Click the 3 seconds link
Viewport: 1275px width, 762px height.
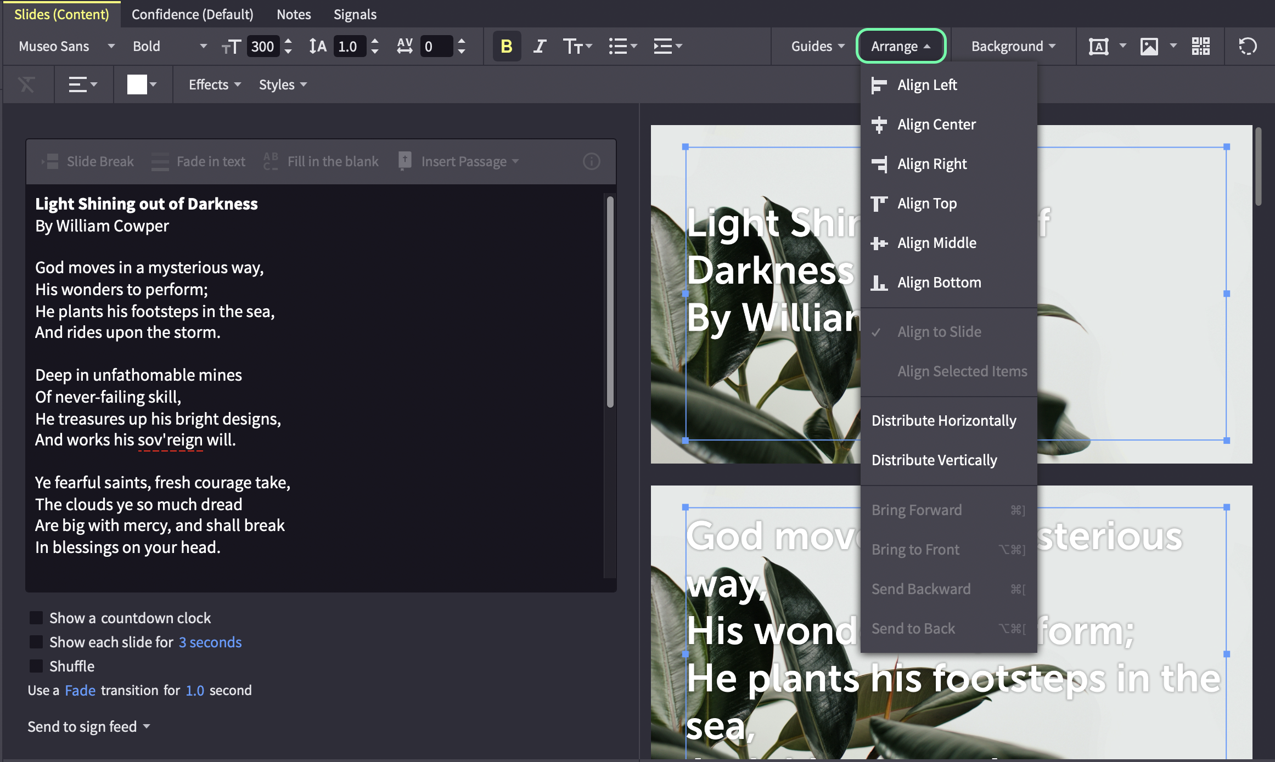click(x=210, y=642)
